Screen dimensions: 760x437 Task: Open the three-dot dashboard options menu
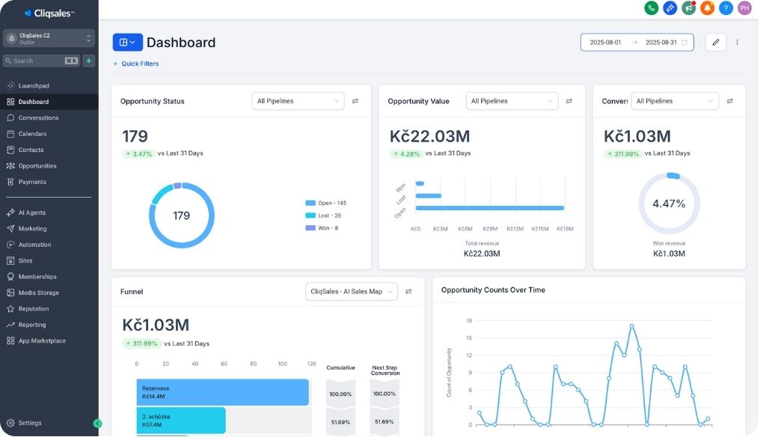coord(737,42)
